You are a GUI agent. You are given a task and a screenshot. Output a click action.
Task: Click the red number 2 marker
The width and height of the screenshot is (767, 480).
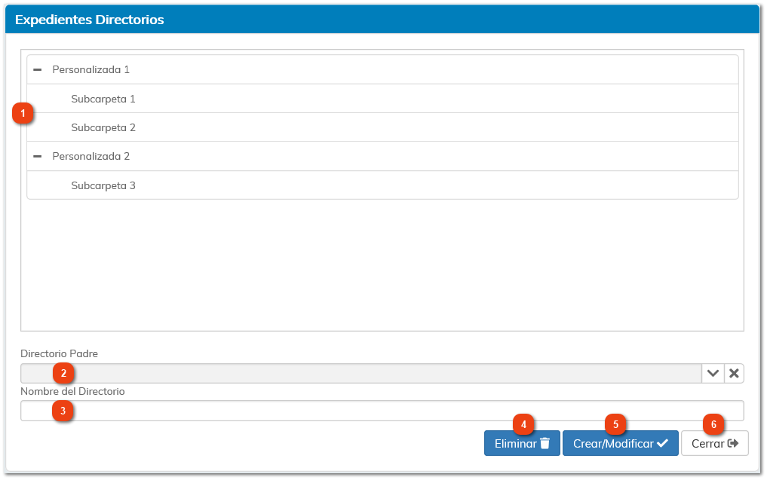pyautogui.click(x=63, y=372)
